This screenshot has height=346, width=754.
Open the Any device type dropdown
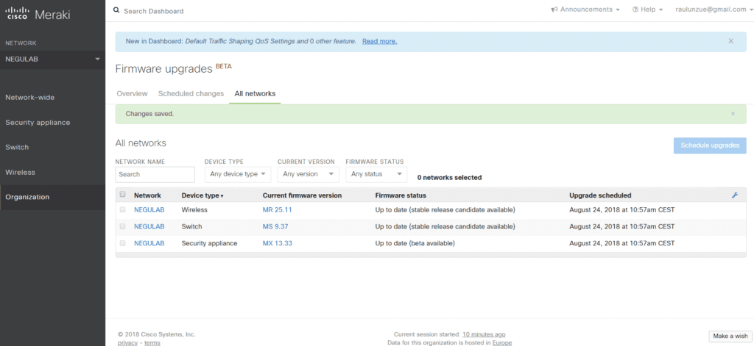(x=238, y=174)
